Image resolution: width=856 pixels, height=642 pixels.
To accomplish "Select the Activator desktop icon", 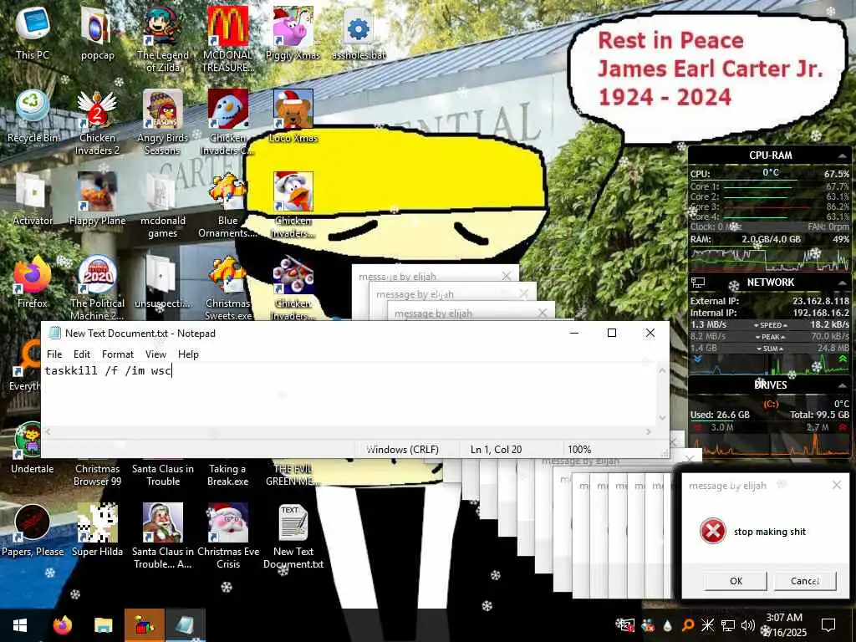I will 33,199.
